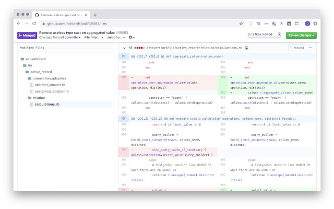
Task: Select the pull request browser tab
Action: [60, 15]
